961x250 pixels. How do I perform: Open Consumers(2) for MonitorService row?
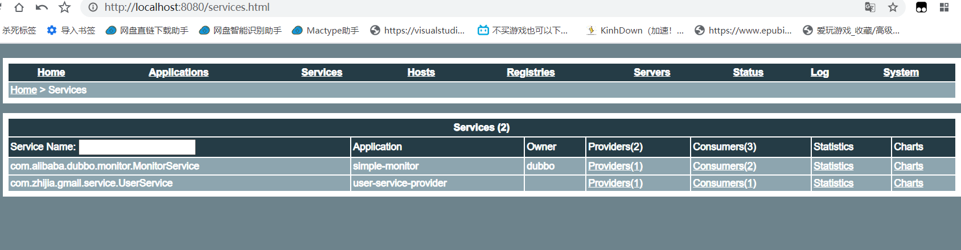tap(725, 166)
